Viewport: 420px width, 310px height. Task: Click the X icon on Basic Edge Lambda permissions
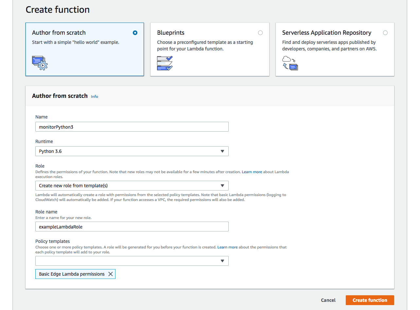111,274
